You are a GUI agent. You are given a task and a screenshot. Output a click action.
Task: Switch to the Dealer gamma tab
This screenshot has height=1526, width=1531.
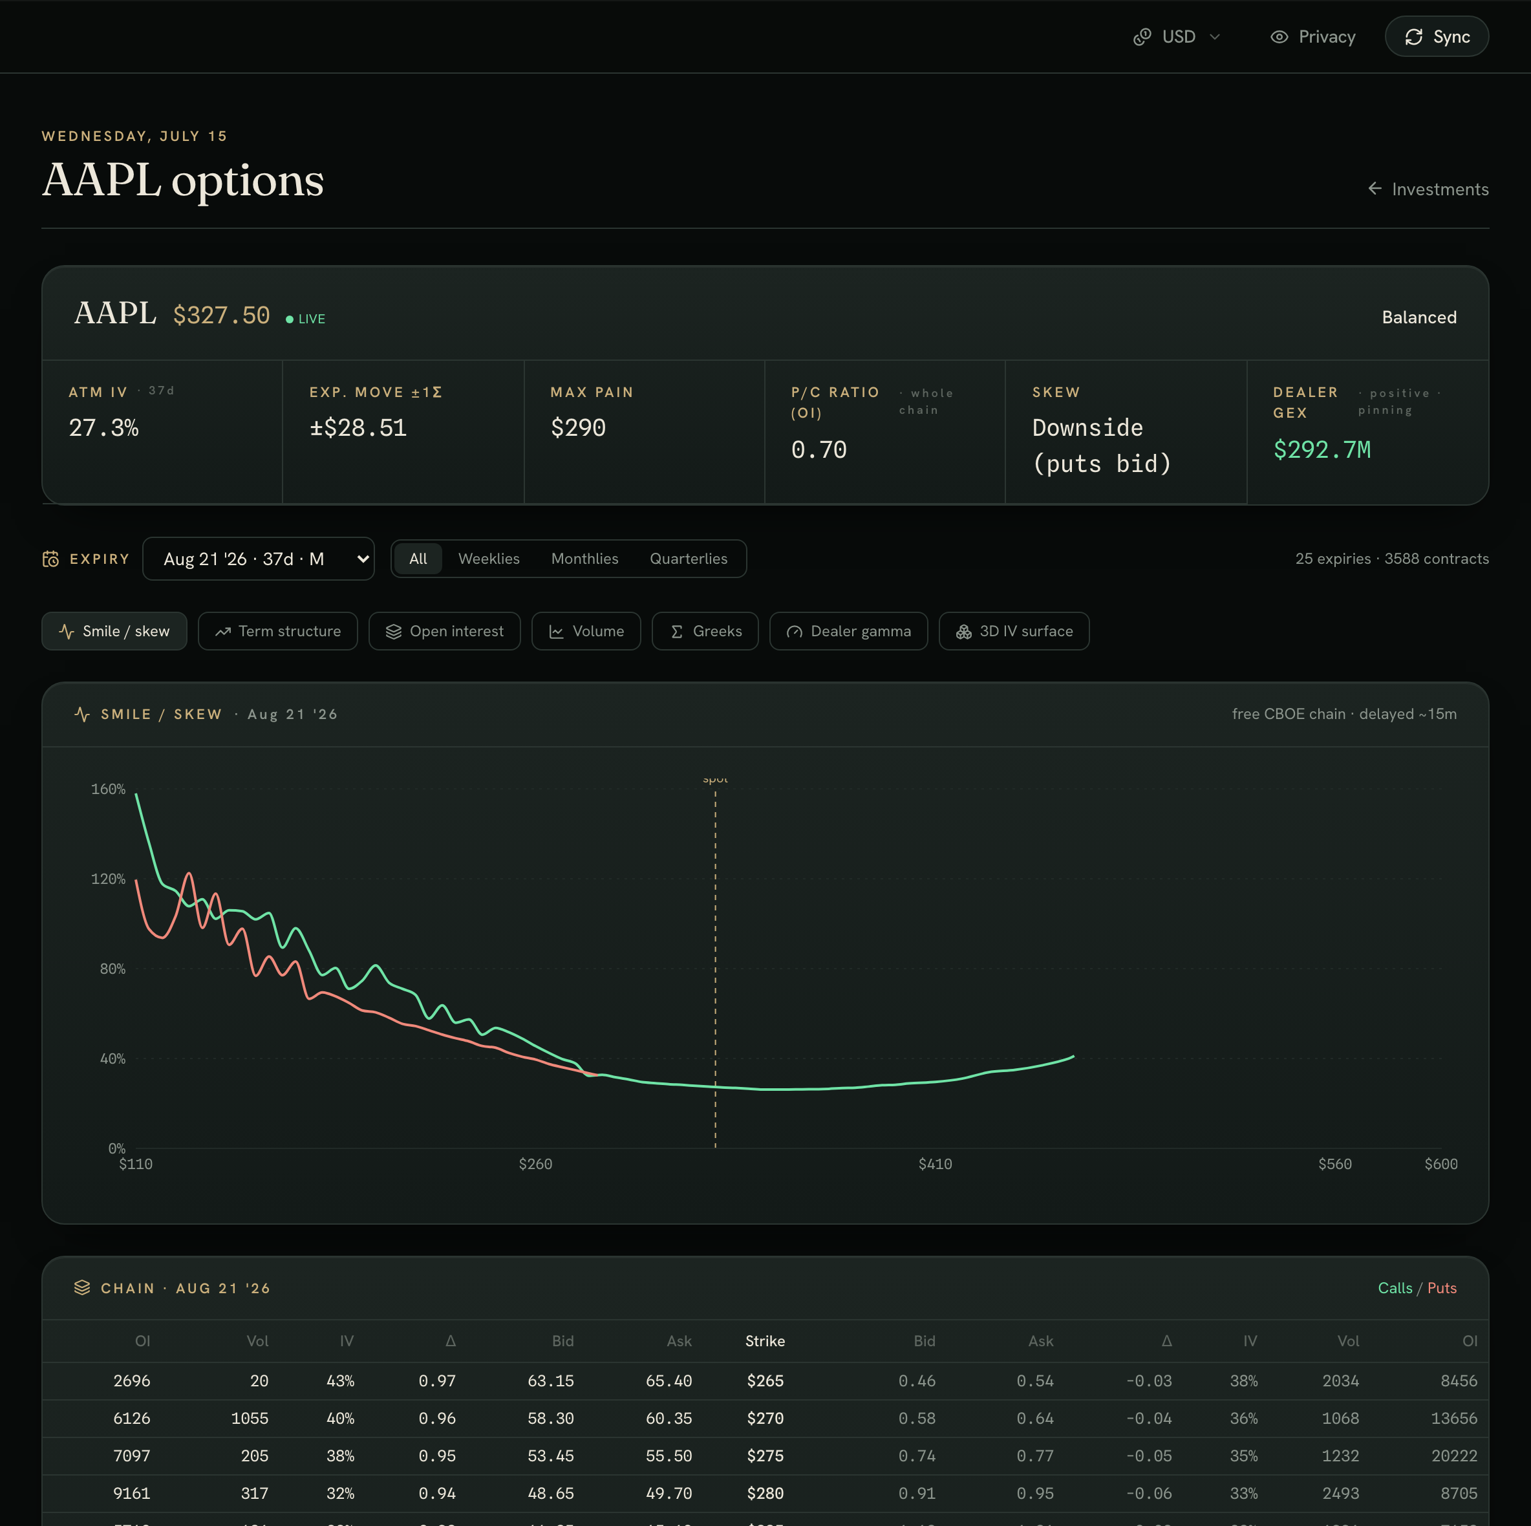tap(849, 631)
